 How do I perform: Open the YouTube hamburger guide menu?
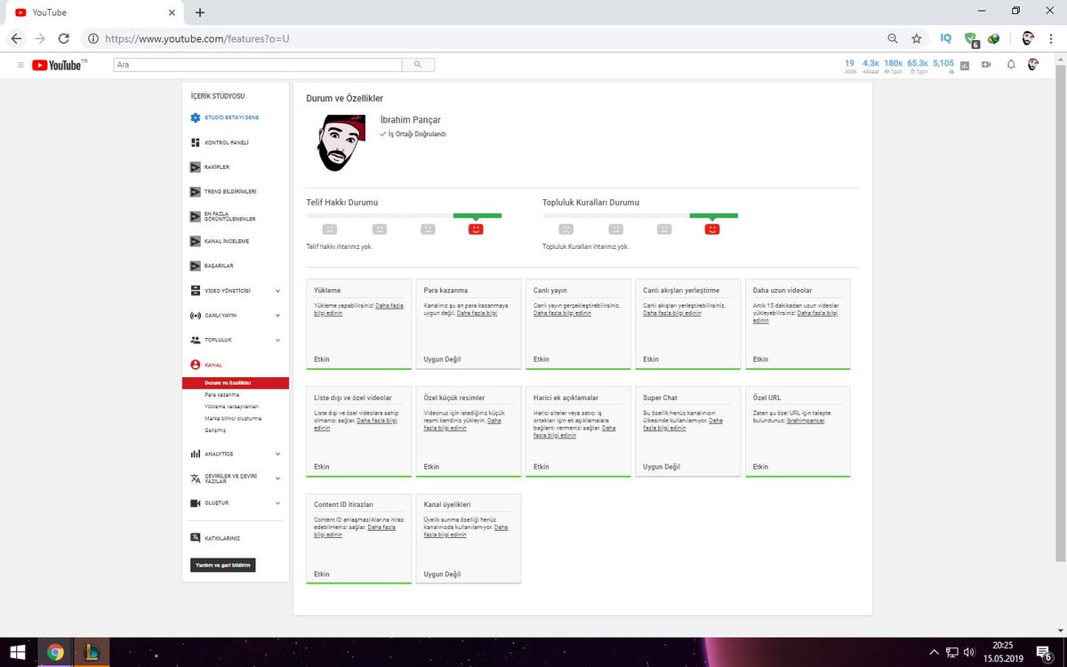tap(20, 65)
